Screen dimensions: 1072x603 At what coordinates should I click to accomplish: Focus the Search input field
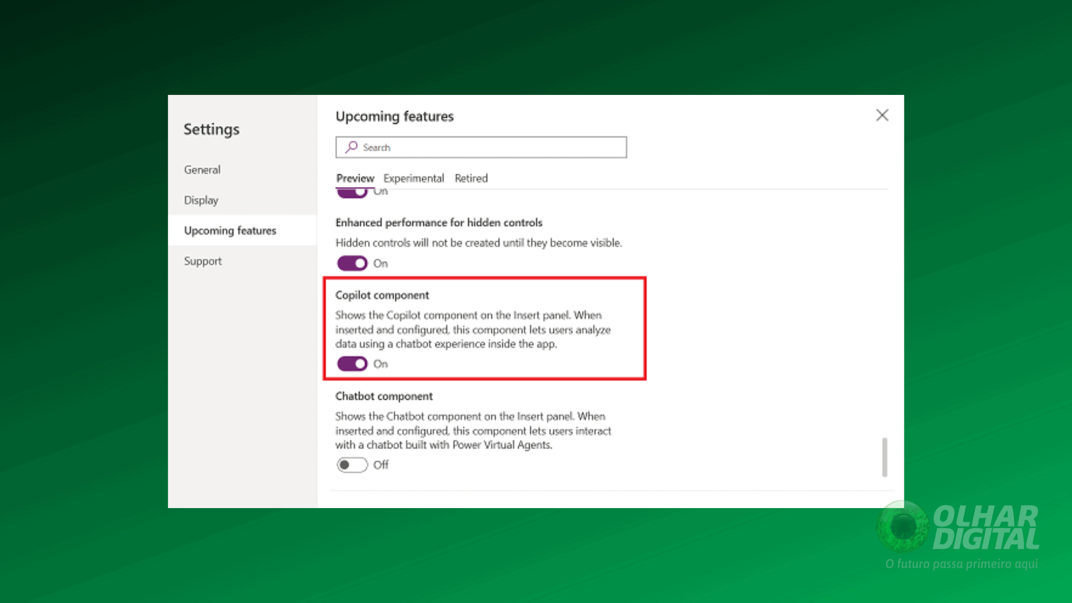coord(481,147)
